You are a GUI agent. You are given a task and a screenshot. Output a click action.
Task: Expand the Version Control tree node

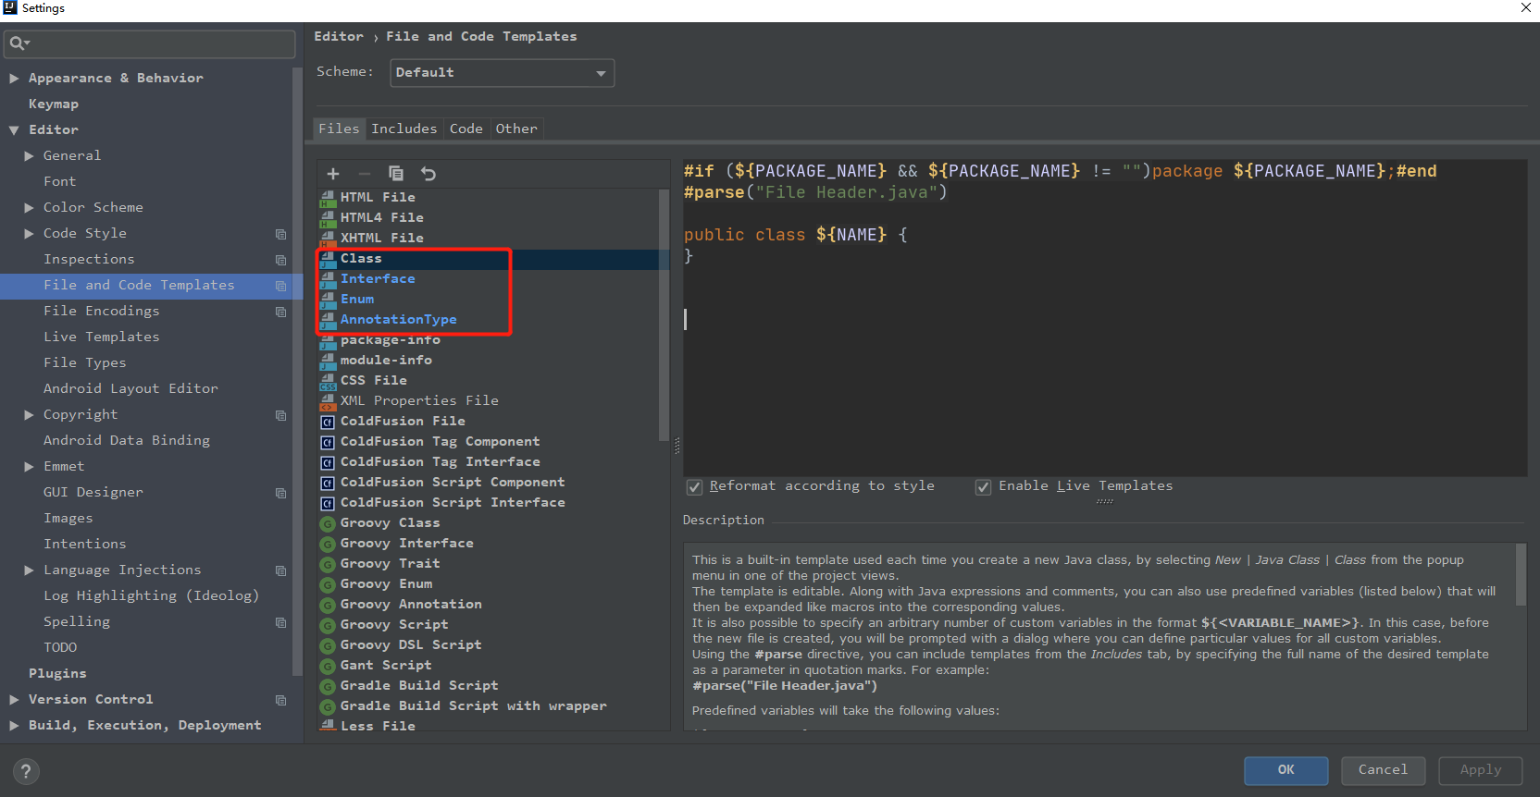tap(15, 700)
